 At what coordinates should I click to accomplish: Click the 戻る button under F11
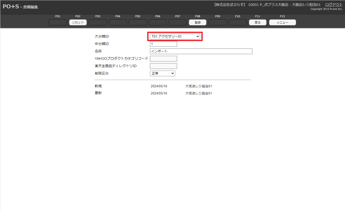pyautogui.click(x=258, y=23)
